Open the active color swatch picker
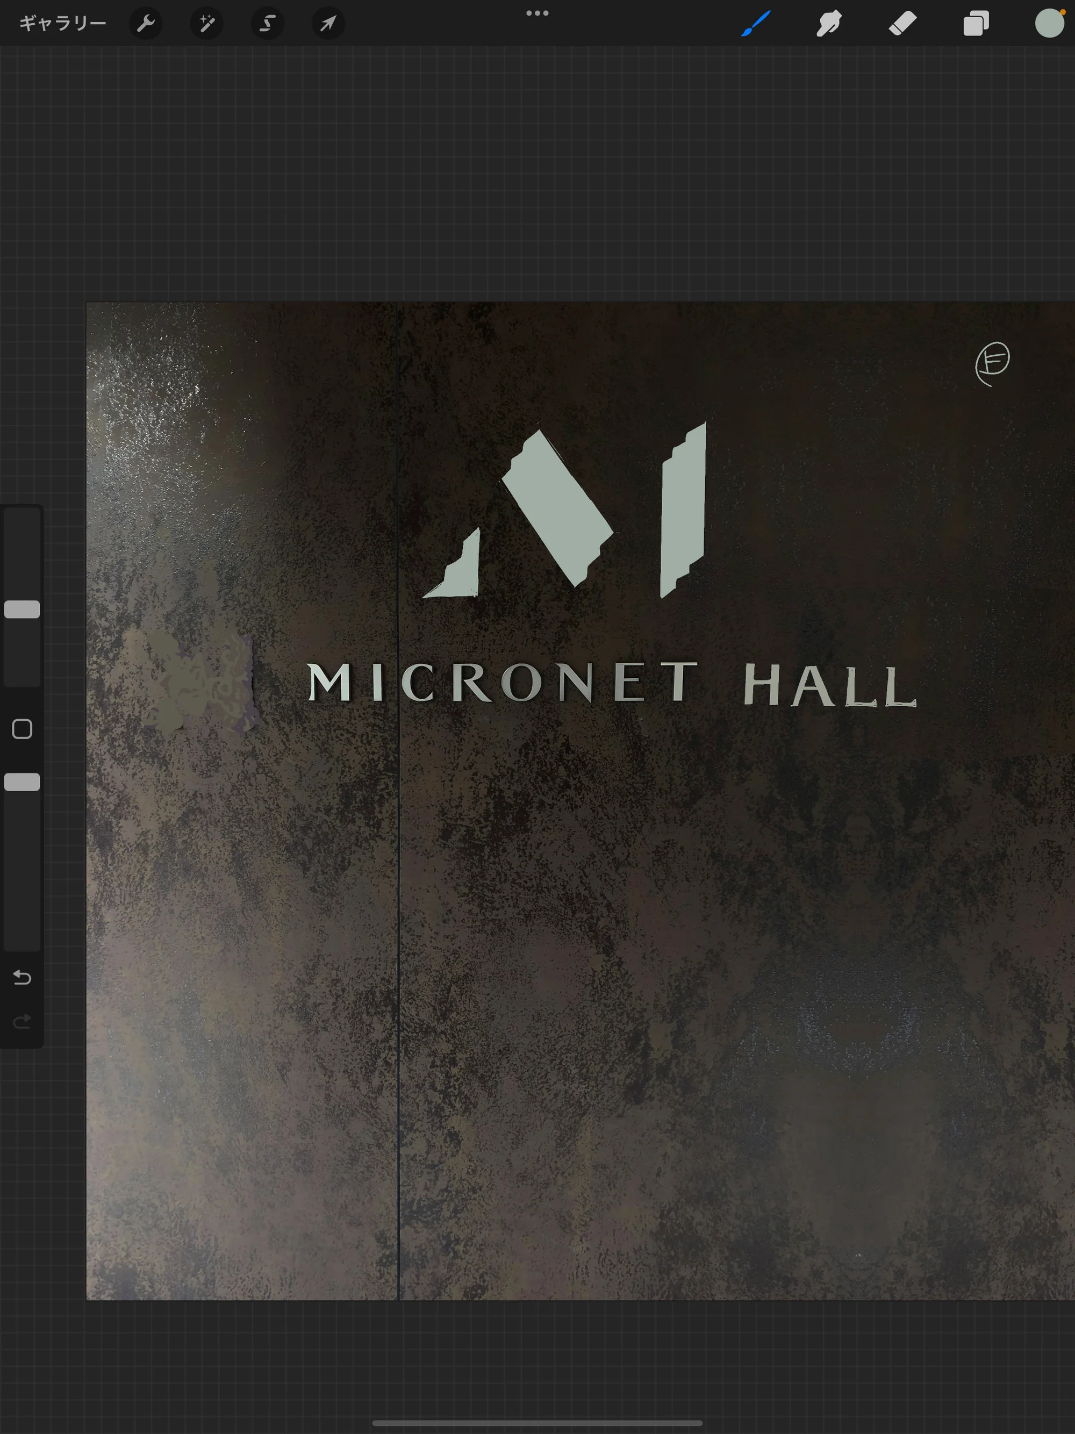This screenshot has width=1075, height=1434. pyautogui.click(x=1050, y=23)
